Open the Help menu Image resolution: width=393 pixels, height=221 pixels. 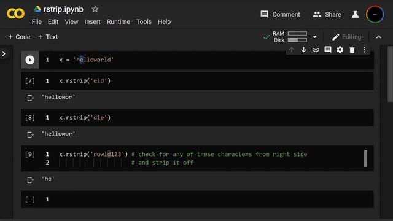coord(164,22)
